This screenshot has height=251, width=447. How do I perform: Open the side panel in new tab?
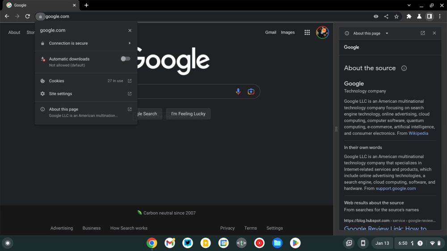423,33
